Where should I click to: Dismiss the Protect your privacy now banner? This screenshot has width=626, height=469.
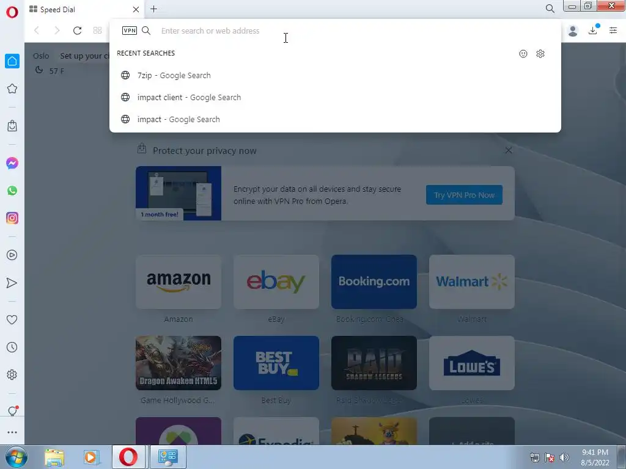pos(508,150)
